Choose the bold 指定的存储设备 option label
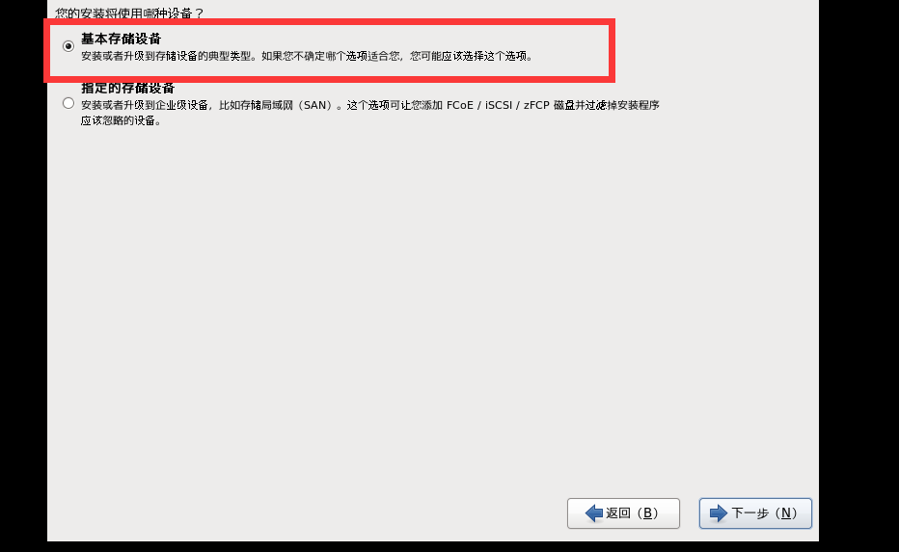The height and width of the screenshot is (552, 899). 127,89
